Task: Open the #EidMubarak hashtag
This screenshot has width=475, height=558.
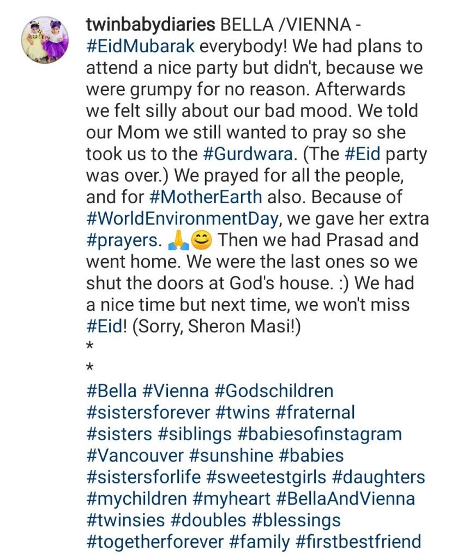Action: [x=140, y=46]
